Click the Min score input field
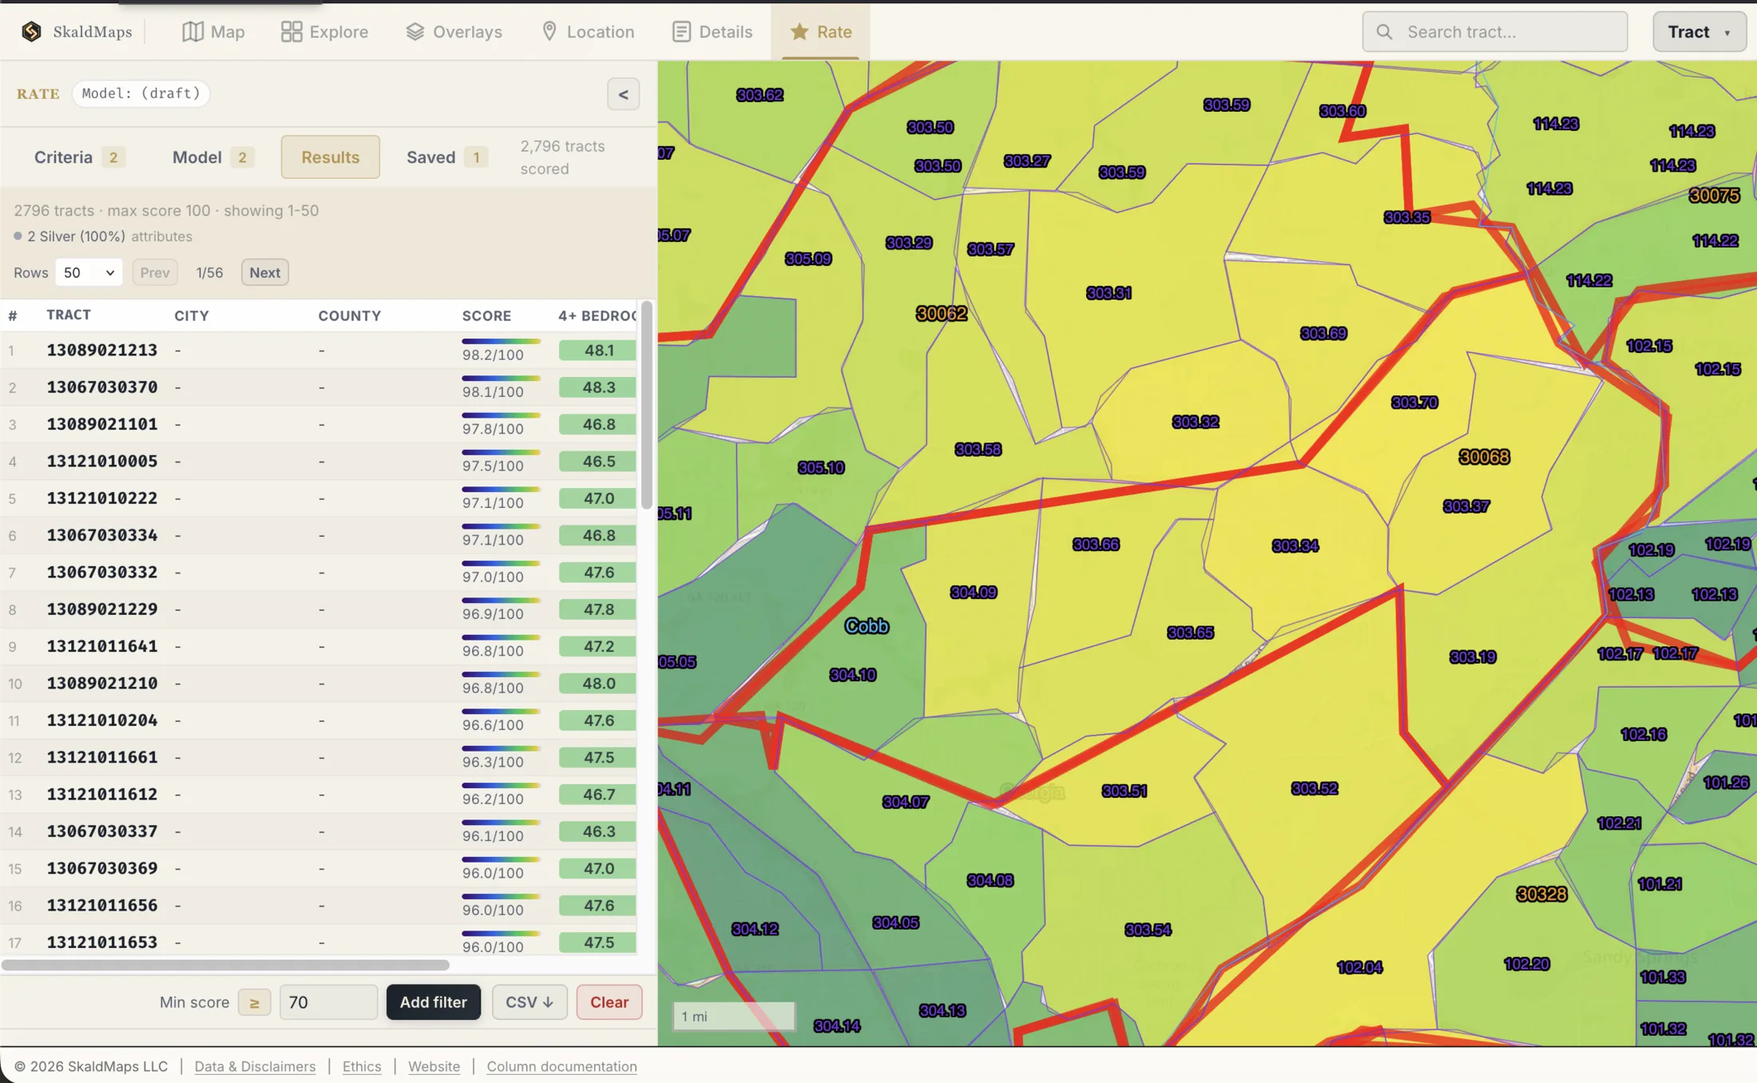 pos(328,1002)
